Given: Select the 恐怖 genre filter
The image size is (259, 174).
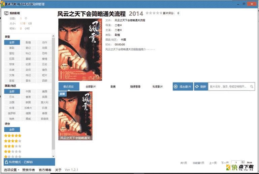Looking at the screenshot, I should (x=44, y=53).
